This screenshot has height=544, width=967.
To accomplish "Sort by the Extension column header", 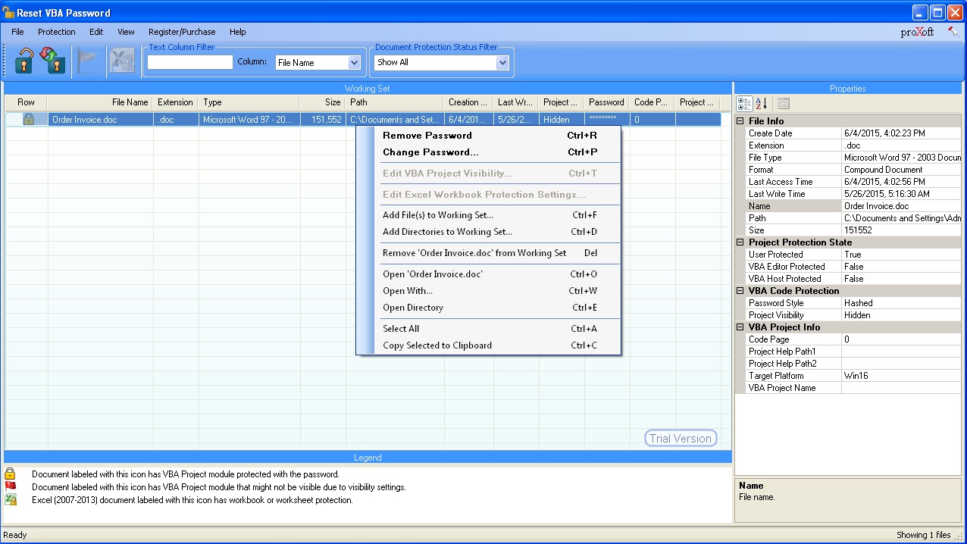I will pyautogui.click(x=175, y=102).
